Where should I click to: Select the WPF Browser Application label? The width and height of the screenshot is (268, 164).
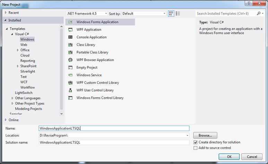(x=95, y=60)
